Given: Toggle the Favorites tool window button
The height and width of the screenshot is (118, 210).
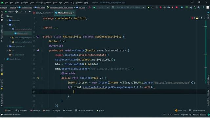Looking at the screenshot, I should pyautogui.click(x=2, y=84).
